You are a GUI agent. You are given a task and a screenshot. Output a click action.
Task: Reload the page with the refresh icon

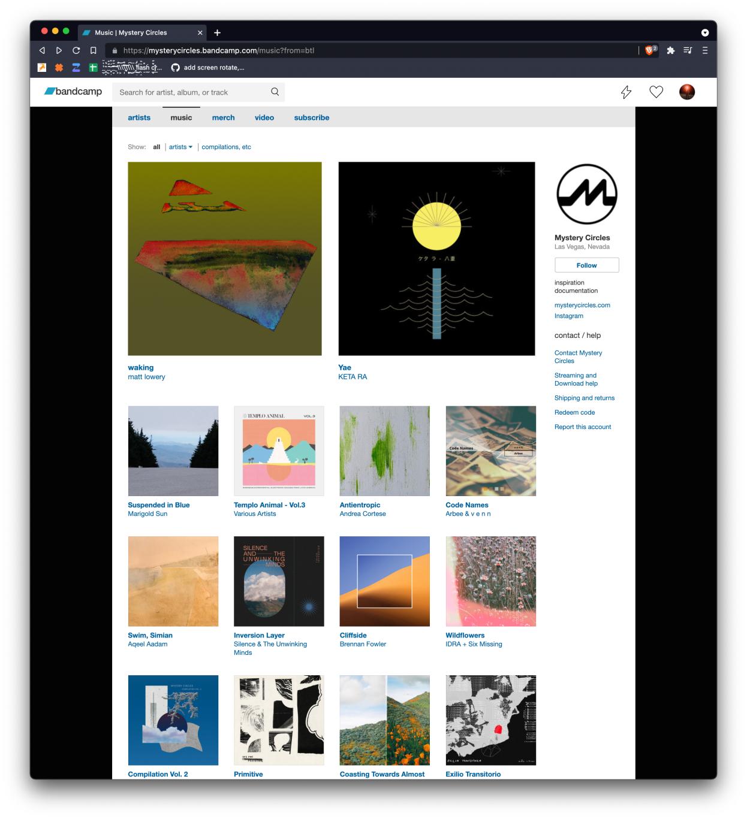click(76, 50)
